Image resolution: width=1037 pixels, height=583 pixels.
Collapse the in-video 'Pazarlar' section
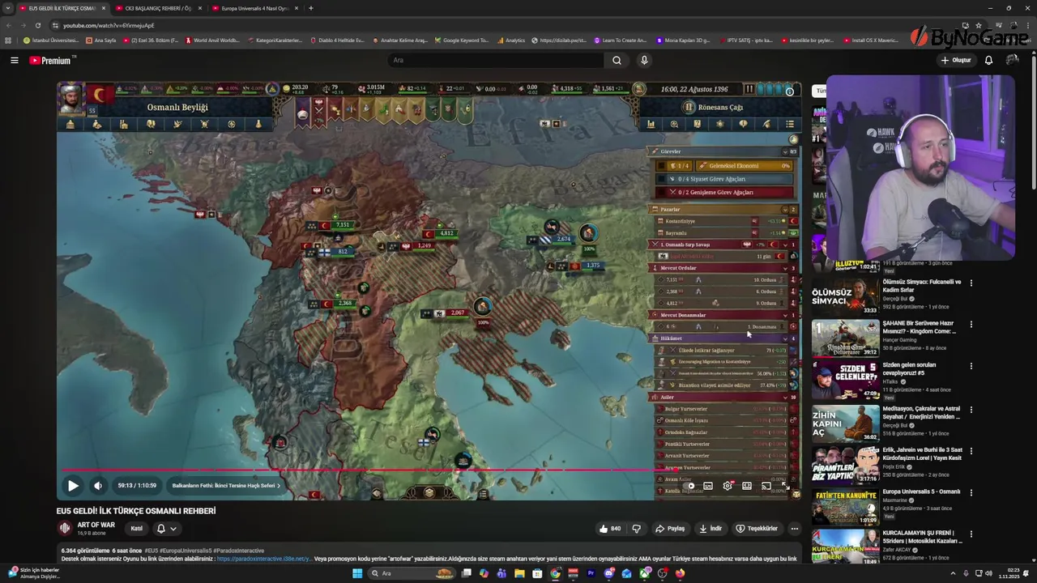pos(784,209)
